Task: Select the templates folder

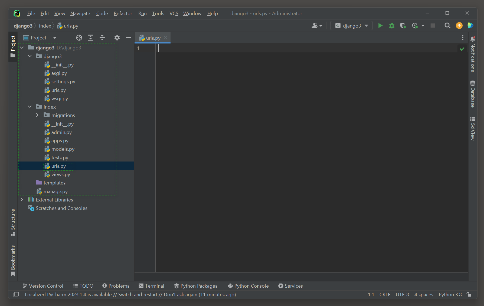Action: click(54, 183)
